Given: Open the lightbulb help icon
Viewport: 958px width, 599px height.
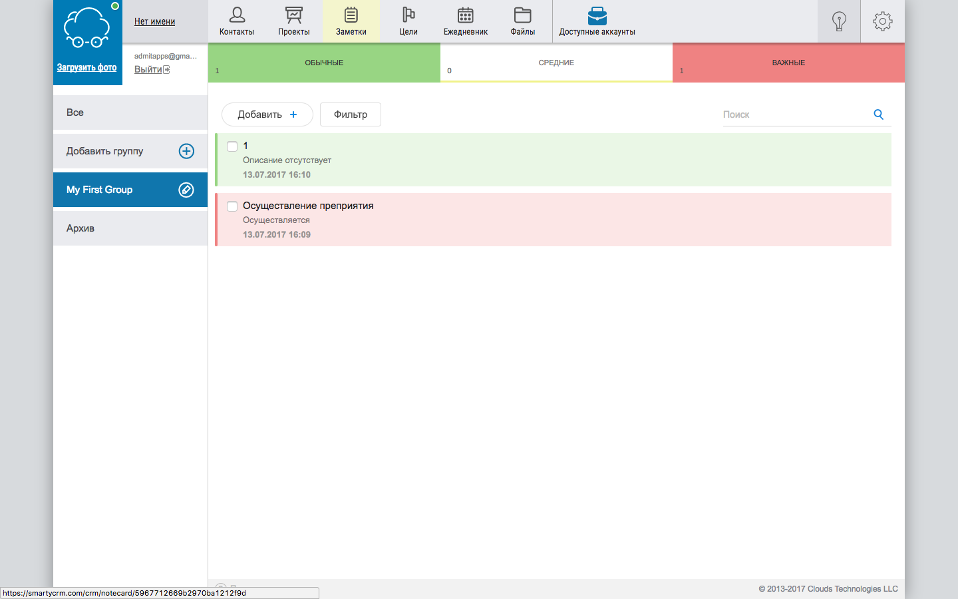Looking at the screenshot, I should click(838, 21).
